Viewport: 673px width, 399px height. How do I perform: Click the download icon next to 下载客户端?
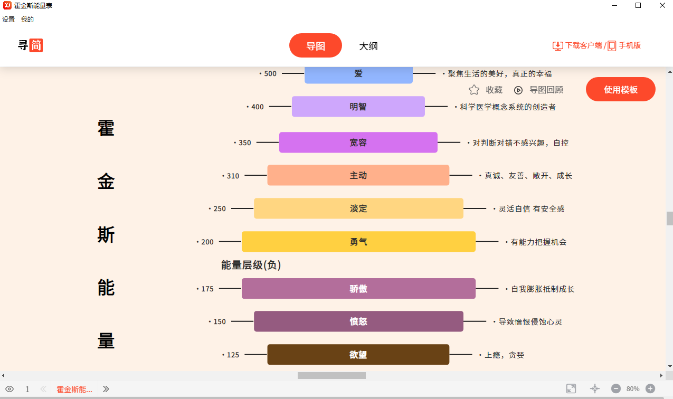[558, 45]
